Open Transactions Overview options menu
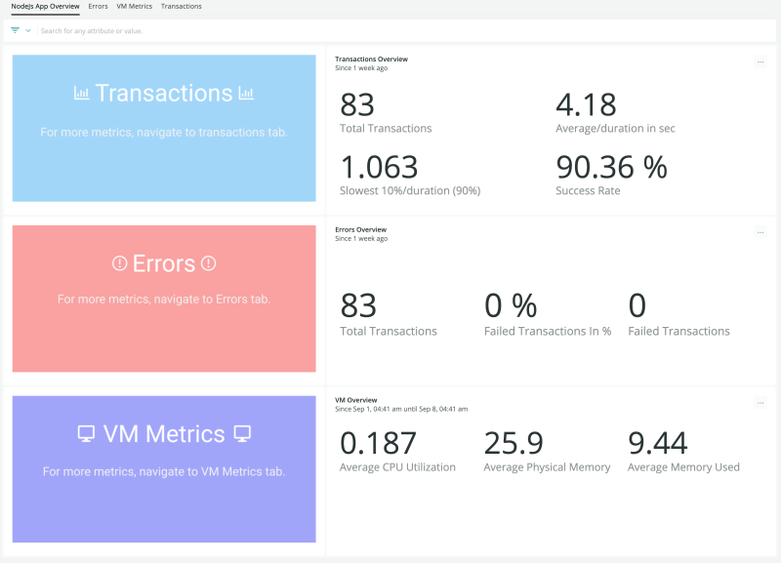 coord(760,61)
